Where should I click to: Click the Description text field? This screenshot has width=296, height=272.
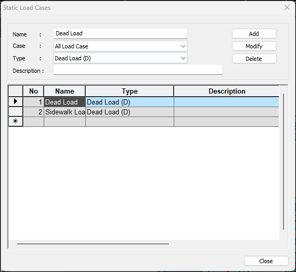pos(138,70)
